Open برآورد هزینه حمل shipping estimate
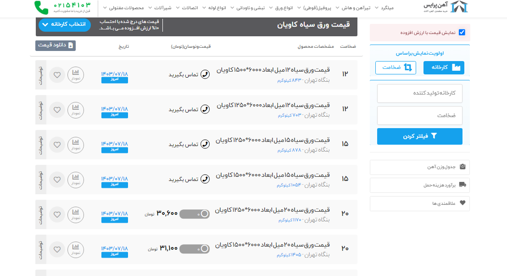This screenshot has height=276, width=507. (x=419, y=185)
